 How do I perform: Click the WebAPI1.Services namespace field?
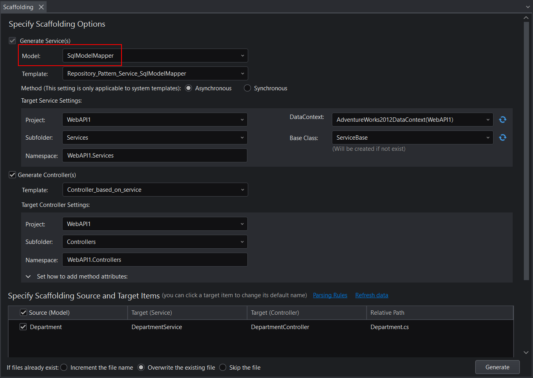pyautogui.click(x=155, y=156)
